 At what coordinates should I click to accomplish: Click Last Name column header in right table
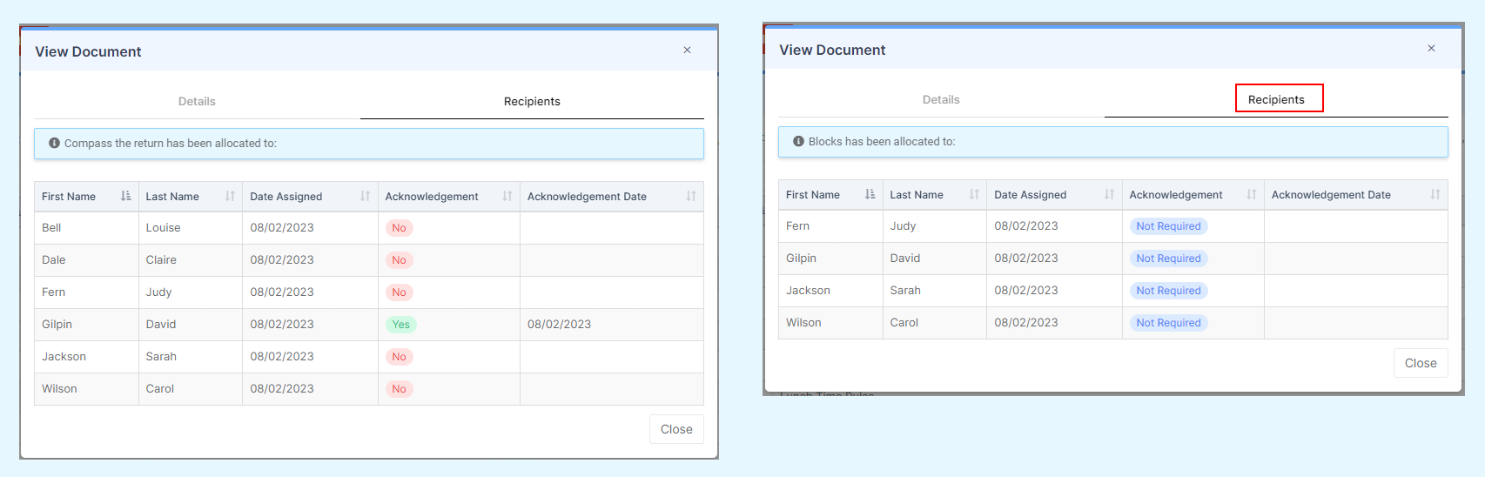pos(935,195)
